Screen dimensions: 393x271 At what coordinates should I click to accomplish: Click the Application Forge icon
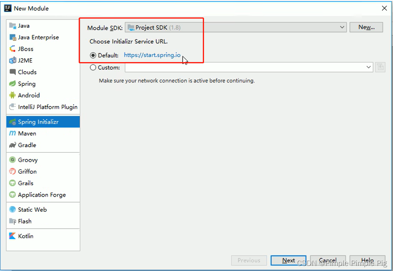[12, 195]
